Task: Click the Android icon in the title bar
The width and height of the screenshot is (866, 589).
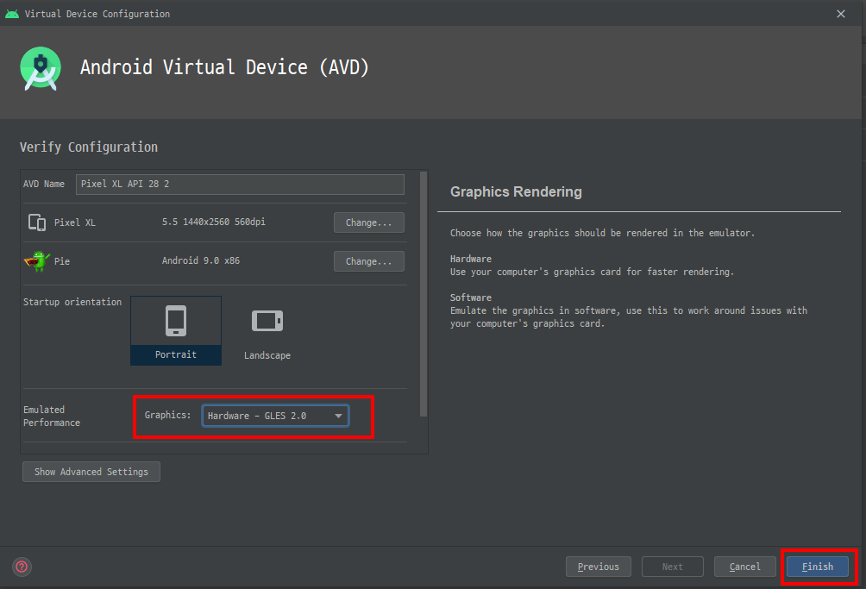Action: (x=12, y=14)
